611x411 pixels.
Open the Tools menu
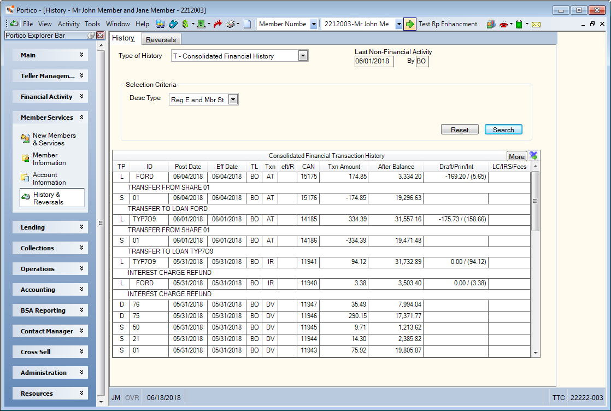pyautogui.click(x=92, y=24)
